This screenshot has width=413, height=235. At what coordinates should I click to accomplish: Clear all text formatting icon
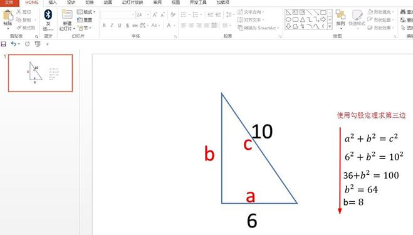tap(173, 14)
